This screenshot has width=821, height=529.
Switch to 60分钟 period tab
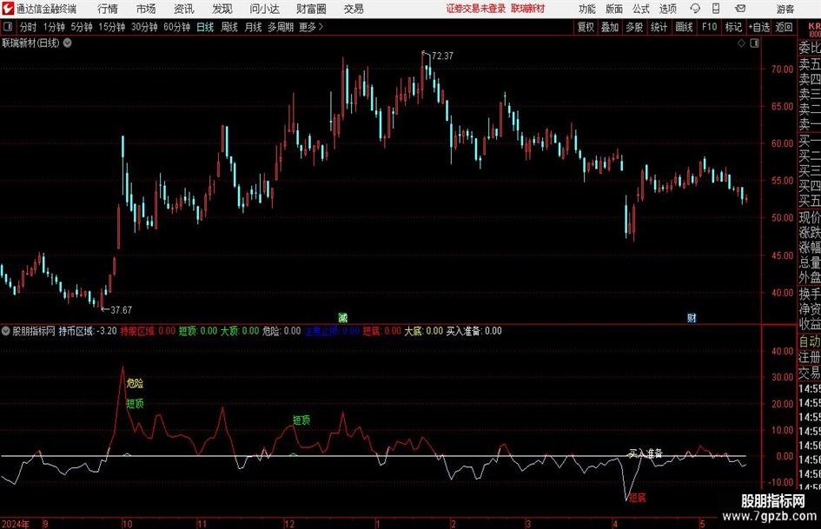[177, 27]
